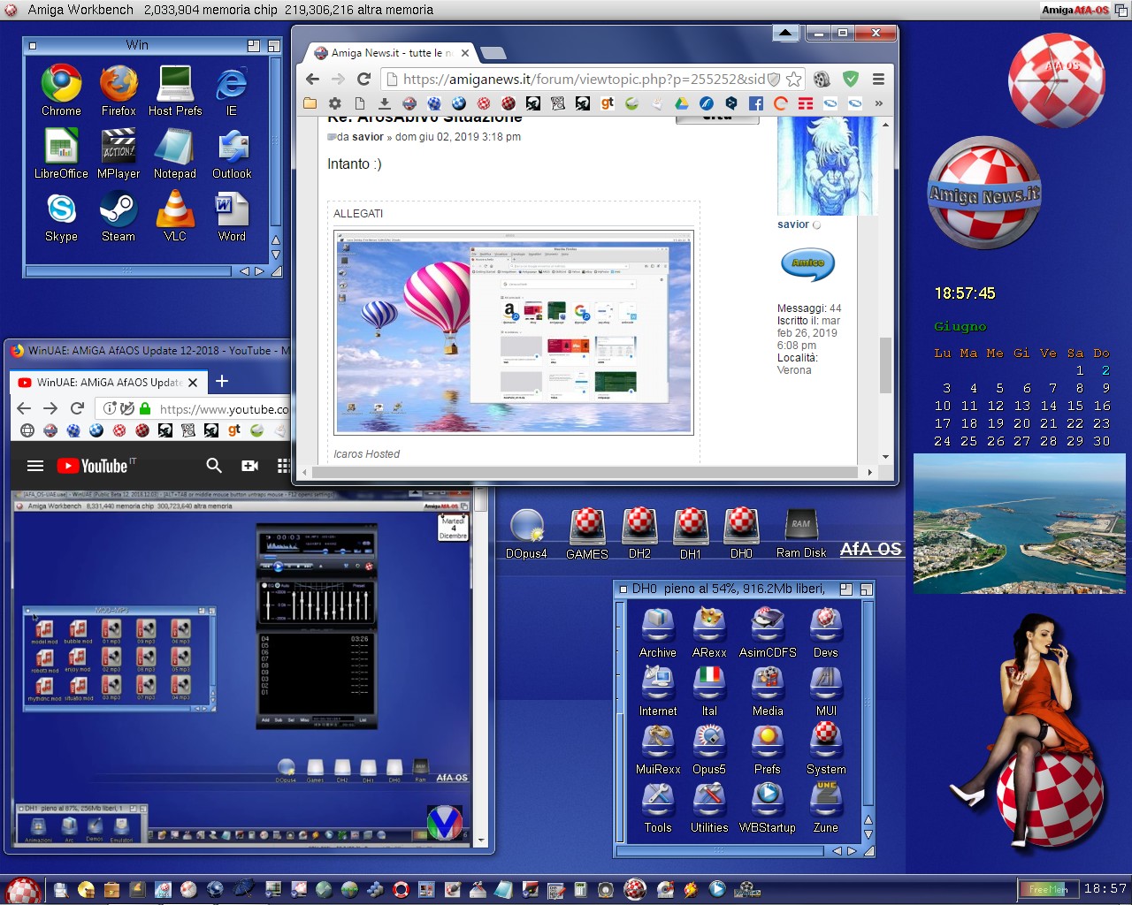Open YouTube hamburger guide menu
The image size is (1132, 905).
[x=35, y=466]
